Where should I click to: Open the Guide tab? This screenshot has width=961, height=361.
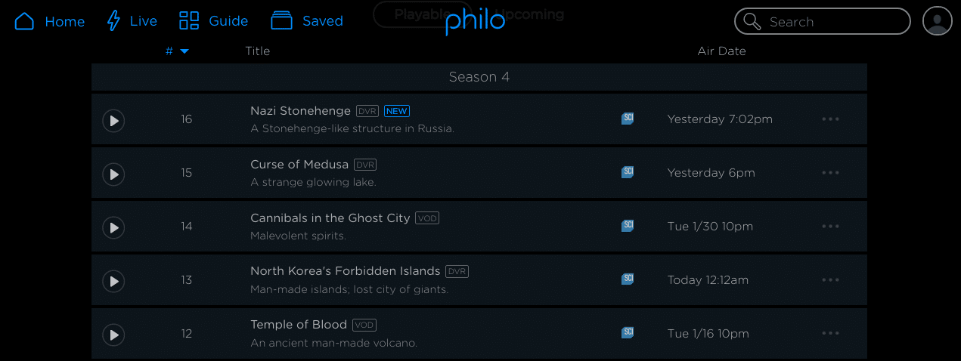(x=213, y=21)
